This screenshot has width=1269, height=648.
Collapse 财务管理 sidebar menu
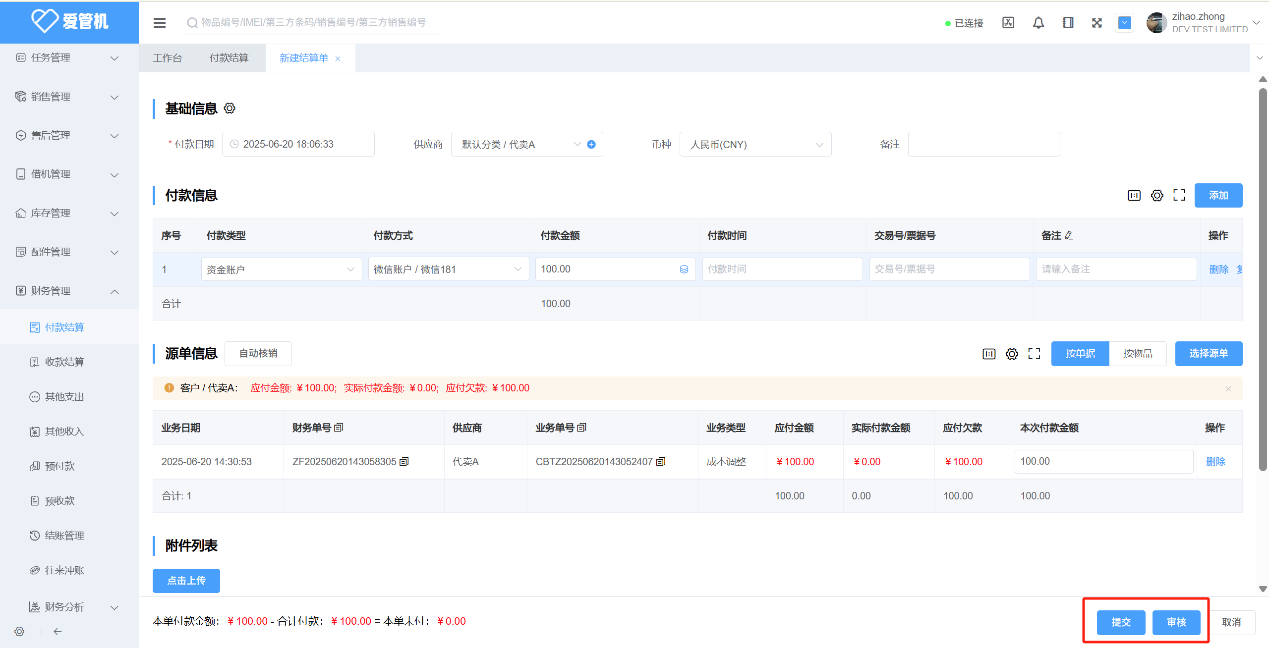[x=69, y=291]
